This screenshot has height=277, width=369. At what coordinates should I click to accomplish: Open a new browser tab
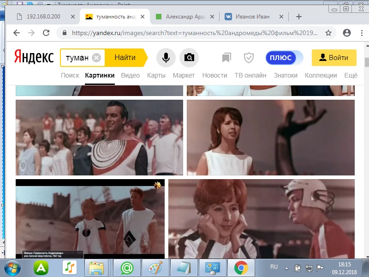point(298,17)
